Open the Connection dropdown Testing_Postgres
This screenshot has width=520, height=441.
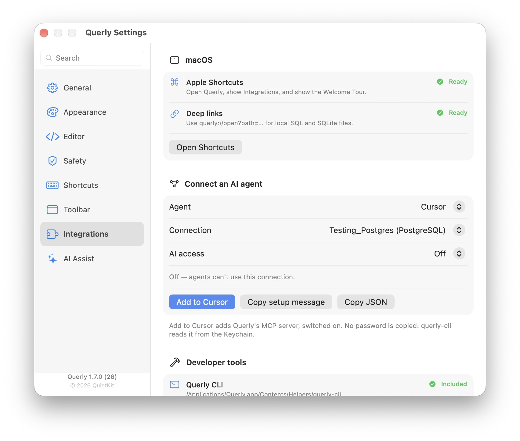(459, 230)
